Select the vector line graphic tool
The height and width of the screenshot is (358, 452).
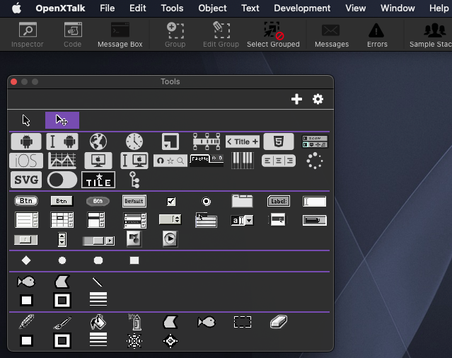[x=98, y=282]
